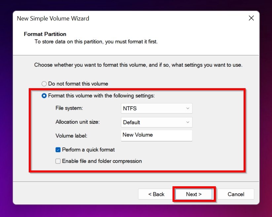The height and width of the screenshot is (217, 272).
Task: Cancel the New Simple Volume Wizard
Action: tap(236, 194)
